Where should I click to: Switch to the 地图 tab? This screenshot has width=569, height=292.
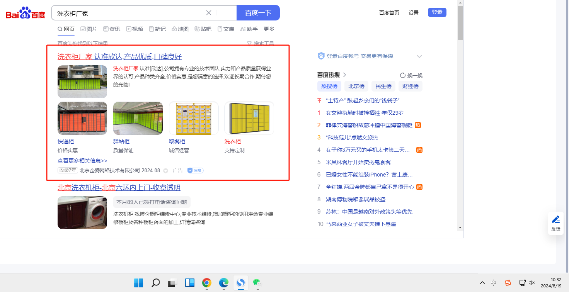click(180, 29)
